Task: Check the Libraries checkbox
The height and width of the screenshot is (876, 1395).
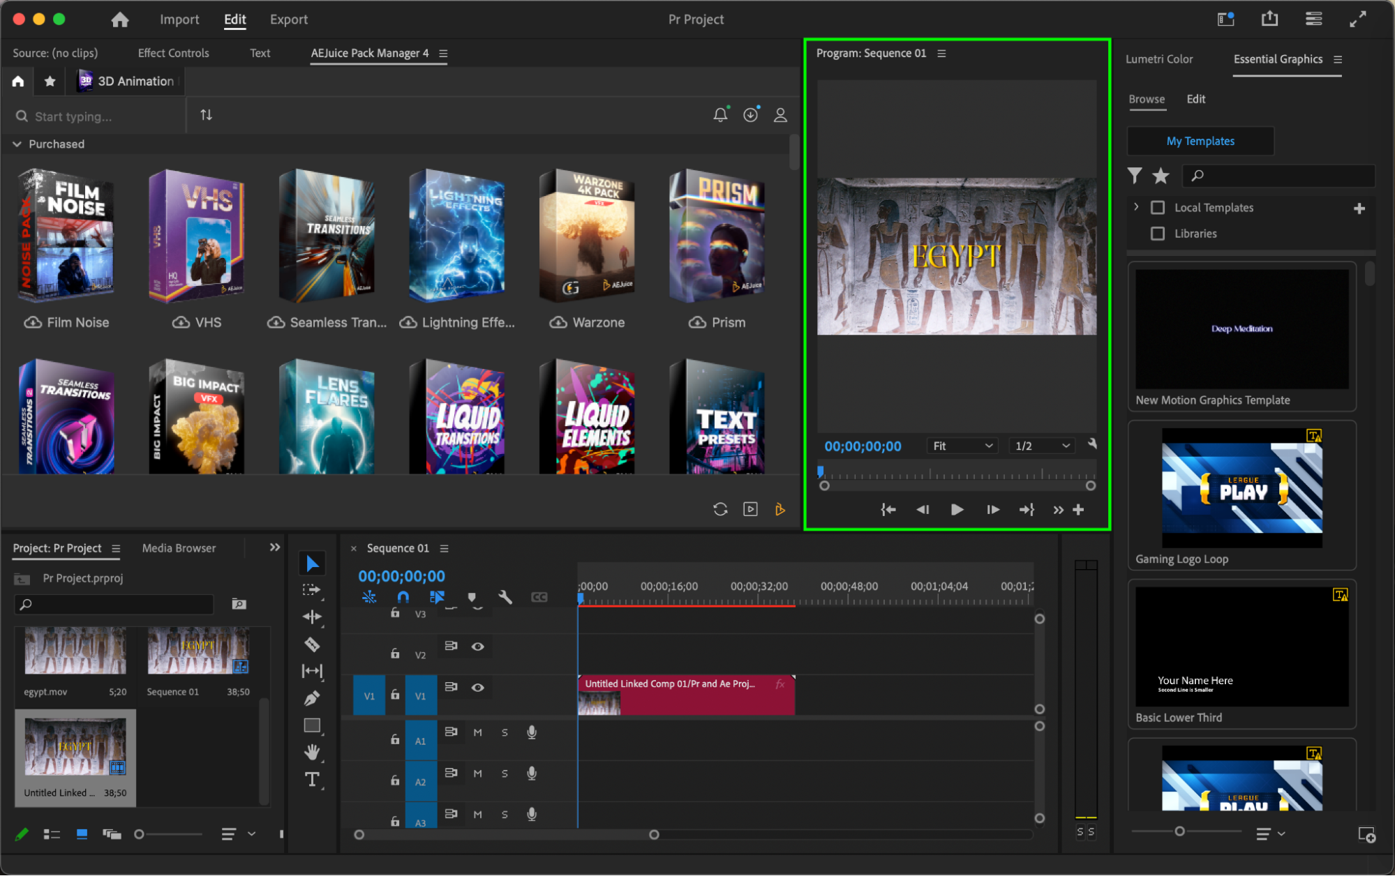Action: click(1158, 234)
